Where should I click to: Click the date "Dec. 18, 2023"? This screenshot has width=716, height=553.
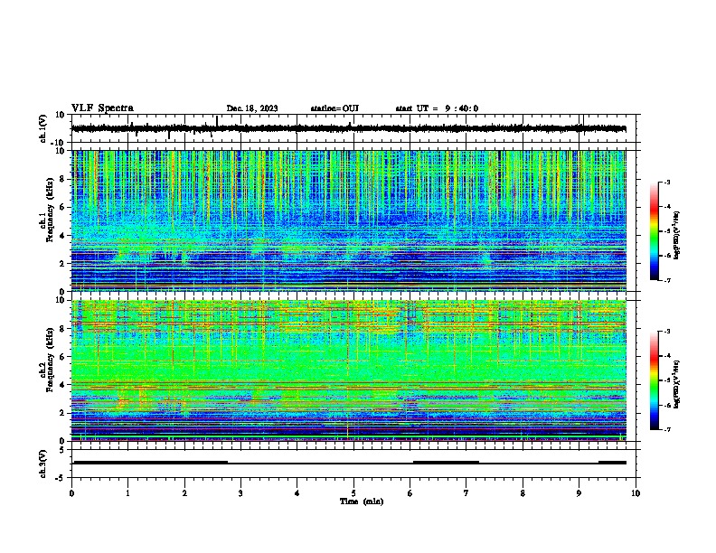[252, 108]
